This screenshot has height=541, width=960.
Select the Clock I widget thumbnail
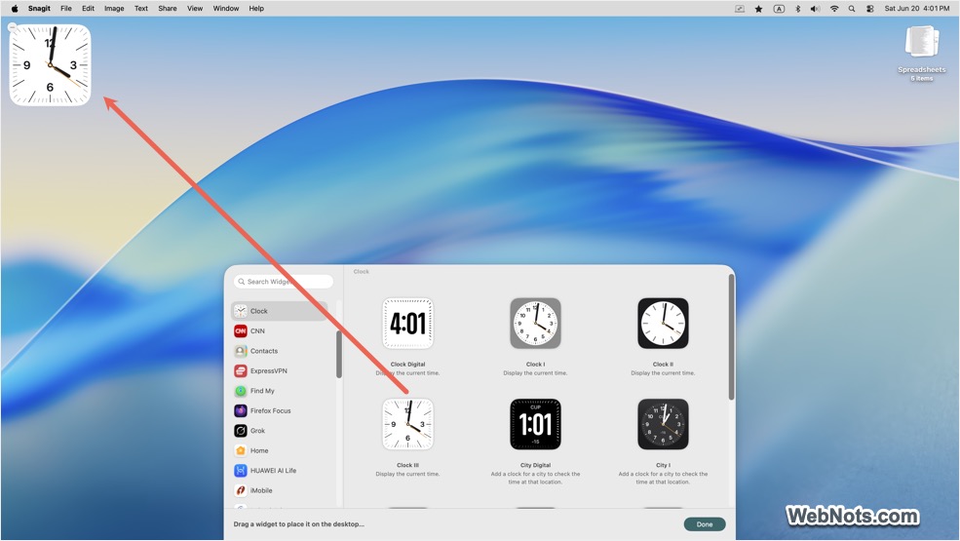(x=536, y=324)
